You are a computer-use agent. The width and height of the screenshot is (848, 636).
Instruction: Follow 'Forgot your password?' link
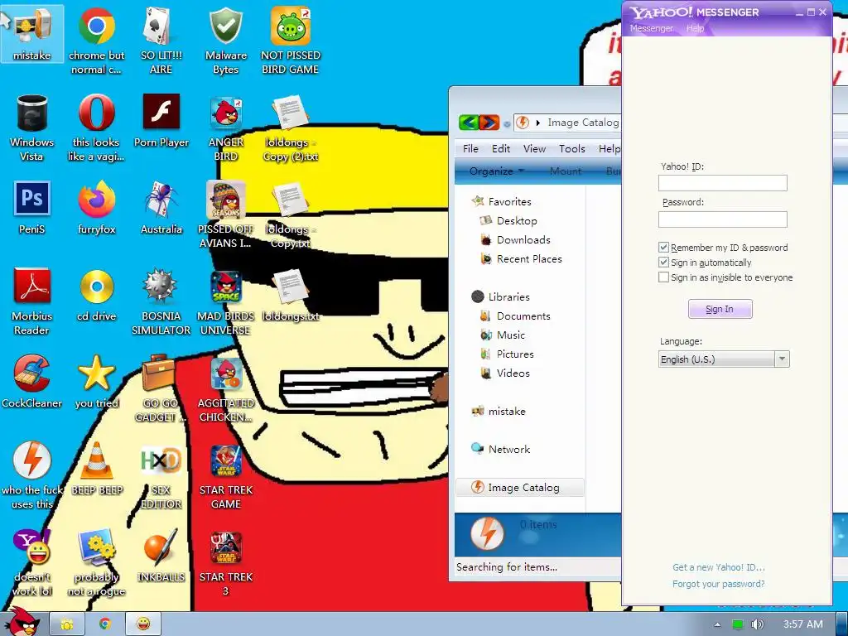[718, 584]
